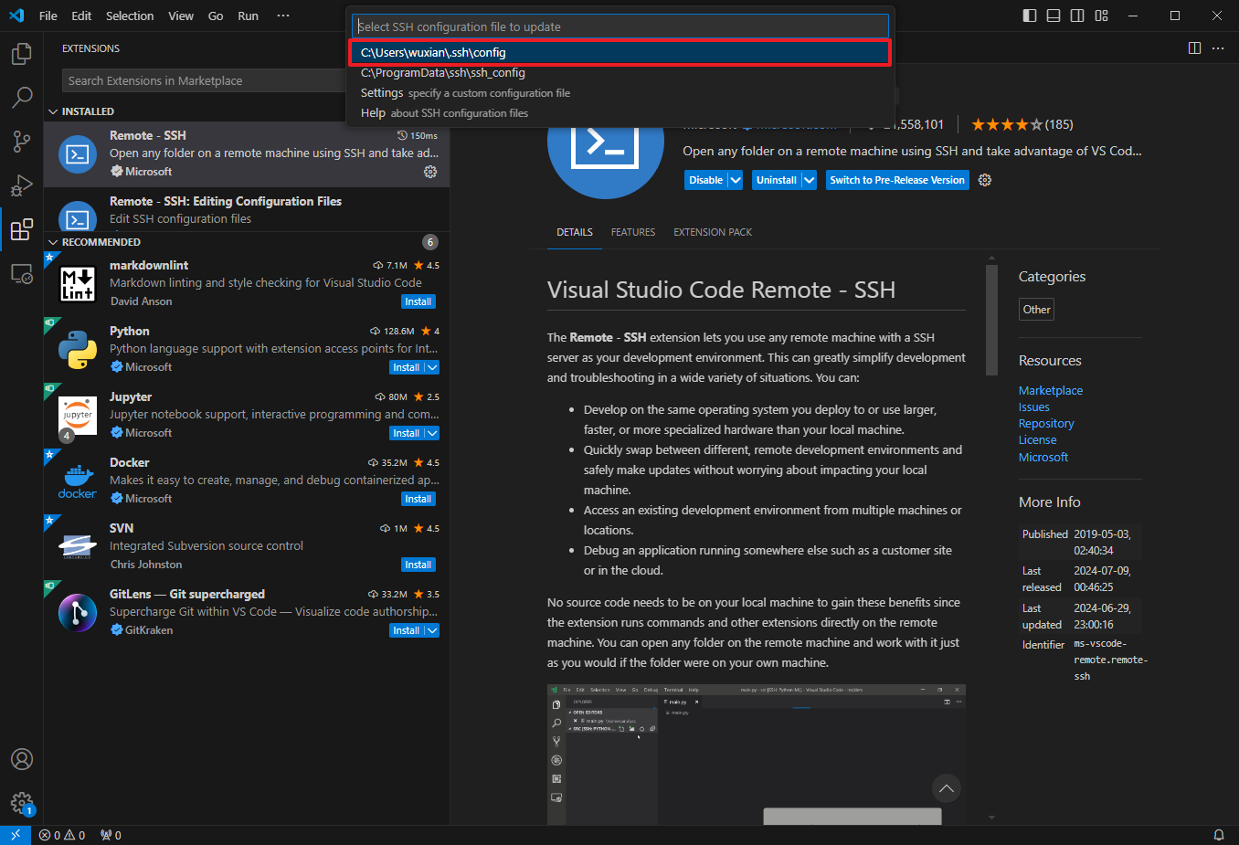Open Jupyter Install dropdown arrow
1239x845 pixels.
432,433
